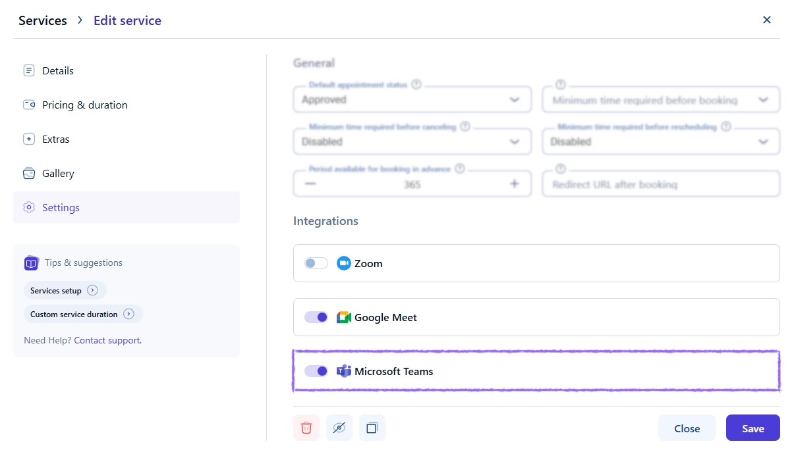Click the Extras plus icon
Screen dimensions: 792x452
click(x=28, y=139)
